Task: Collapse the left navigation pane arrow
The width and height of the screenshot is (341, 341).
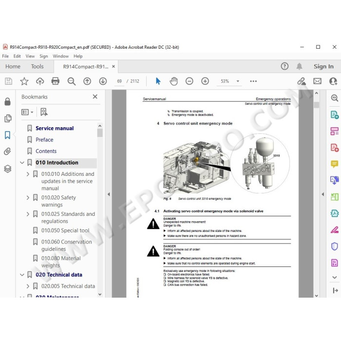Action: point(109,194)
